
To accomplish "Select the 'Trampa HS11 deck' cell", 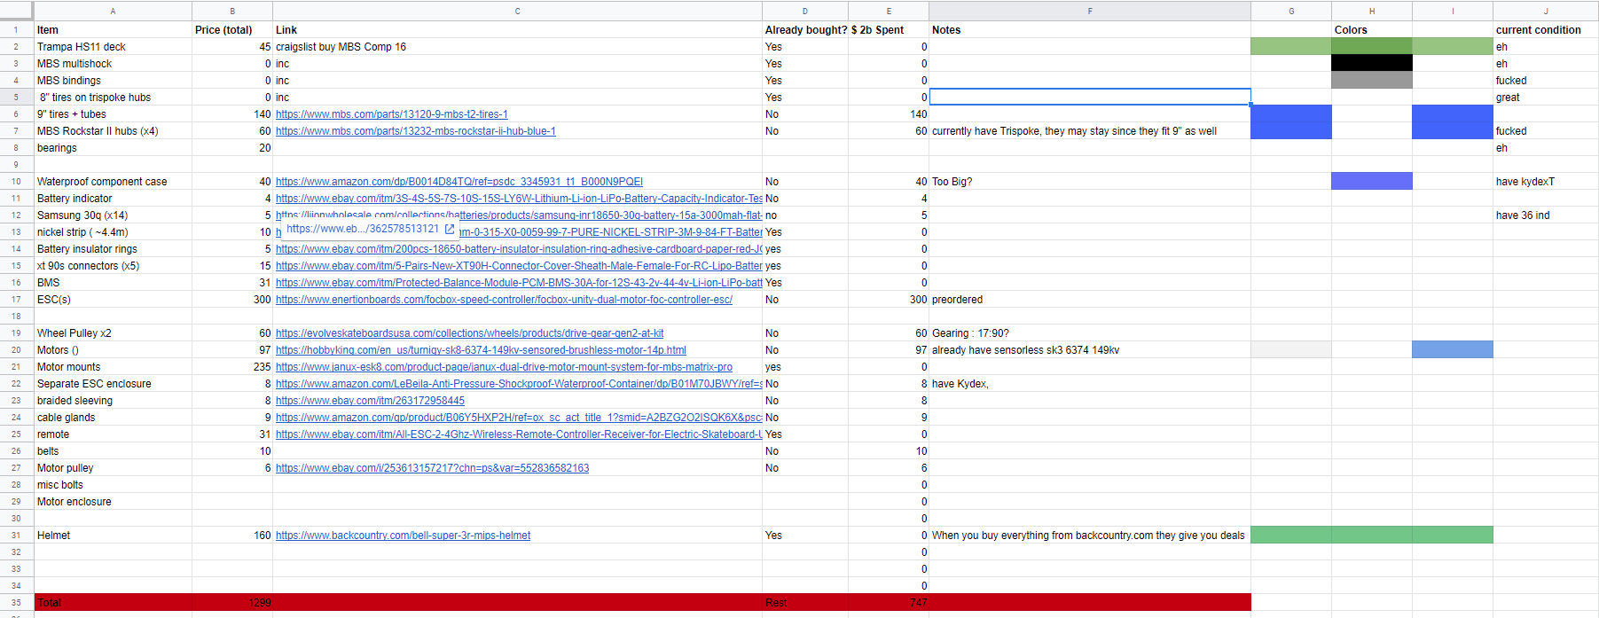I will (x=113, y=47).
